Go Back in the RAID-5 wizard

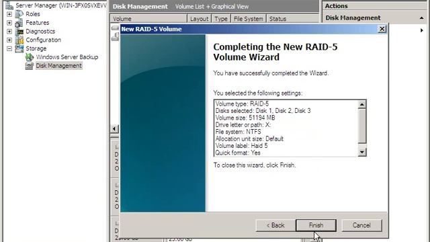pyautogui.click(x=275, y=225)
